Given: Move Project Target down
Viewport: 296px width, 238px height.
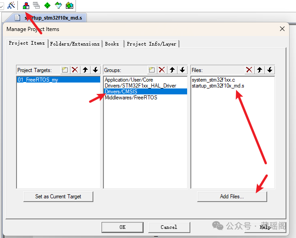Looking at the screenshot, I should pos(96,70).
